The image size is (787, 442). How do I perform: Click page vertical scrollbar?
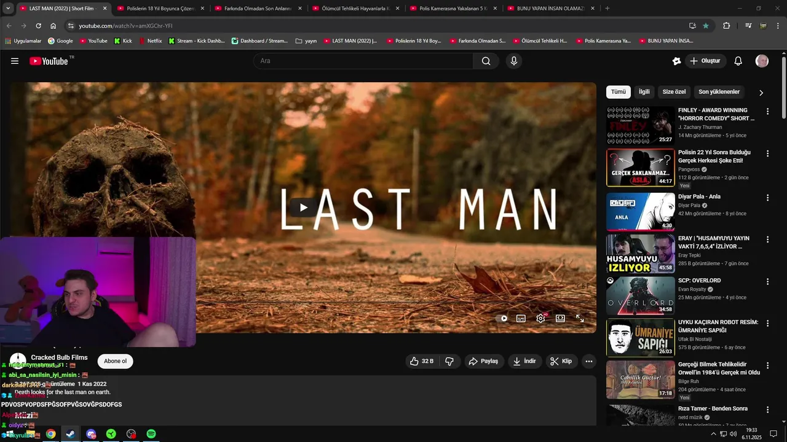784,88
